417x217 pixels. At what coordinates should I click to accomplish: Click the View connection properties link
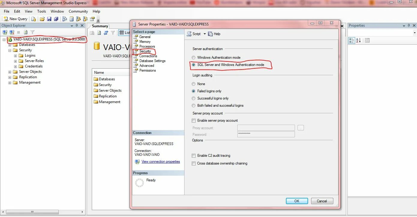tap(160, 162)
